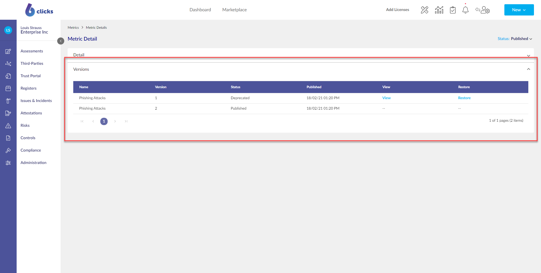Click the Published column header

coord(314,87)
